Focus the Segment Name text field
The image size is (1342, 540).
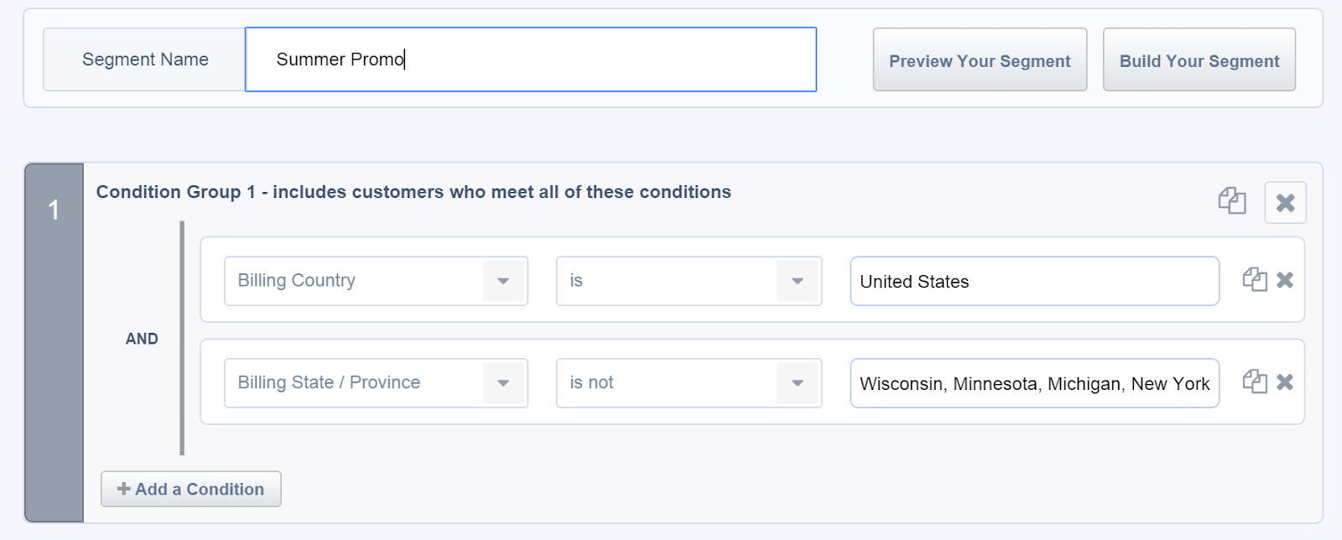[x=530, y=60]
